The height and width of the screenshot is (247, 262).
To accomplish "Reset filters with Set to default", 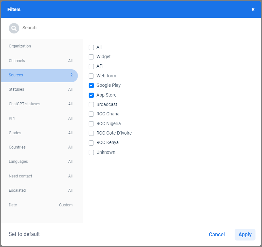I will pyautogui.click(x=24, y=234).
